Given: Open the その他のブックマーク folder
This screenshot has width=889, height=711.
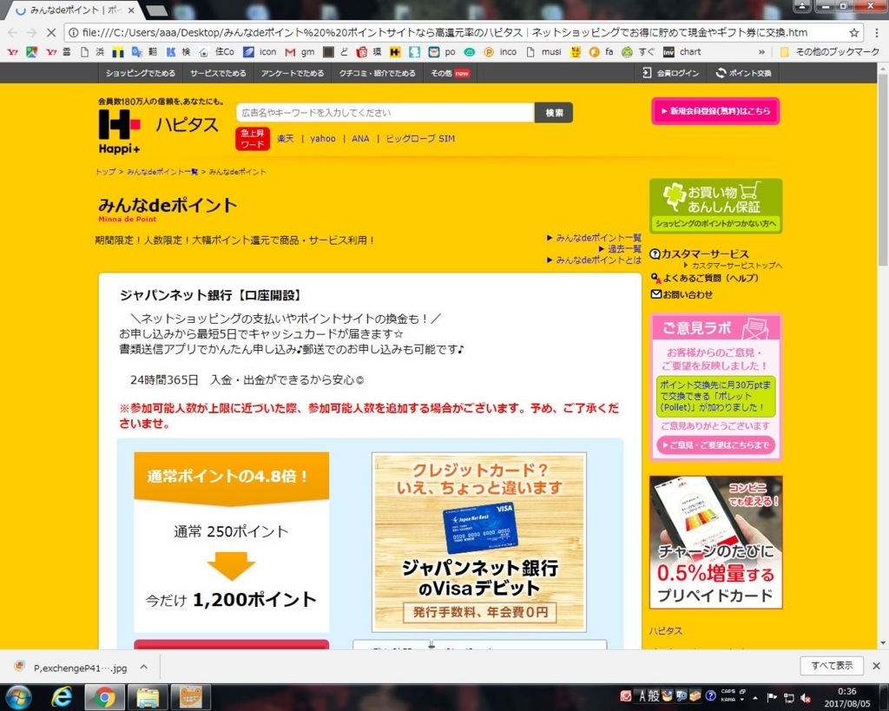Looking at the screenshot, I should pos(829,51).
